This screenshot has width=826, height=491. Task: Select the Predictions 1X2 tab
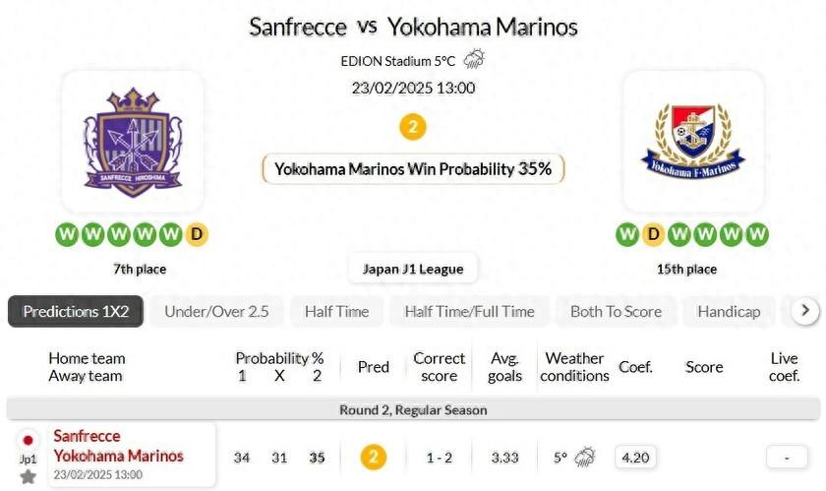76,311
